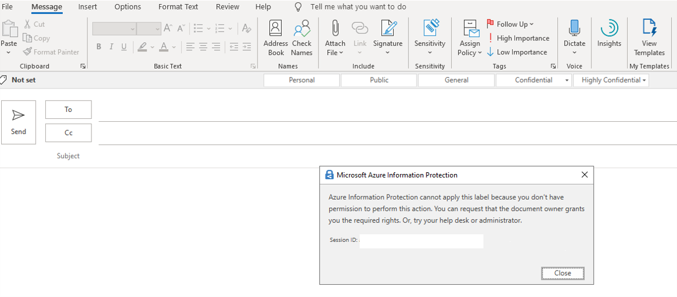This screenshot has height=297, width=677.
Task: Switch to the Insert tab
Action: [x=87, y=7]
